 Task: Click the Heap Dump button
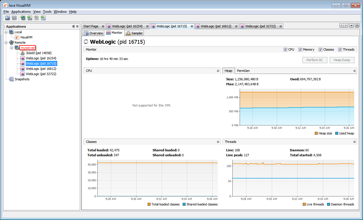click(x=342, y=60)
